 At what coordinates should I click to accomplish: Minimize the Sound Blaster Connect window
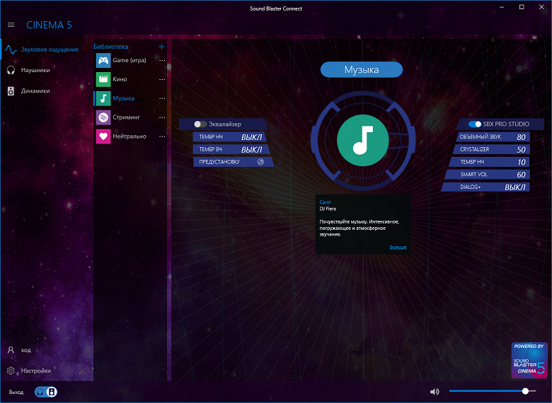tap(502, 7)
